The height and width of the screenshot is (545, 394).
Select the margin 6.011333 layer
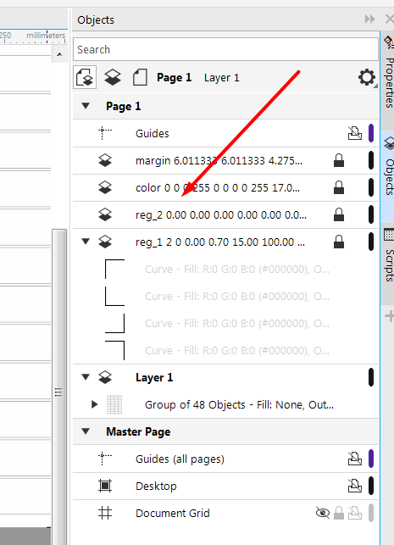point(225,160)
